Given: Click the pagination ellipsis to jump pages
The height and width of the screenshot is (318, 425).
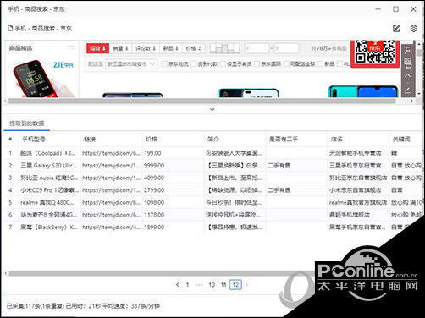Looking at the screenshot, I should point(199,285).
